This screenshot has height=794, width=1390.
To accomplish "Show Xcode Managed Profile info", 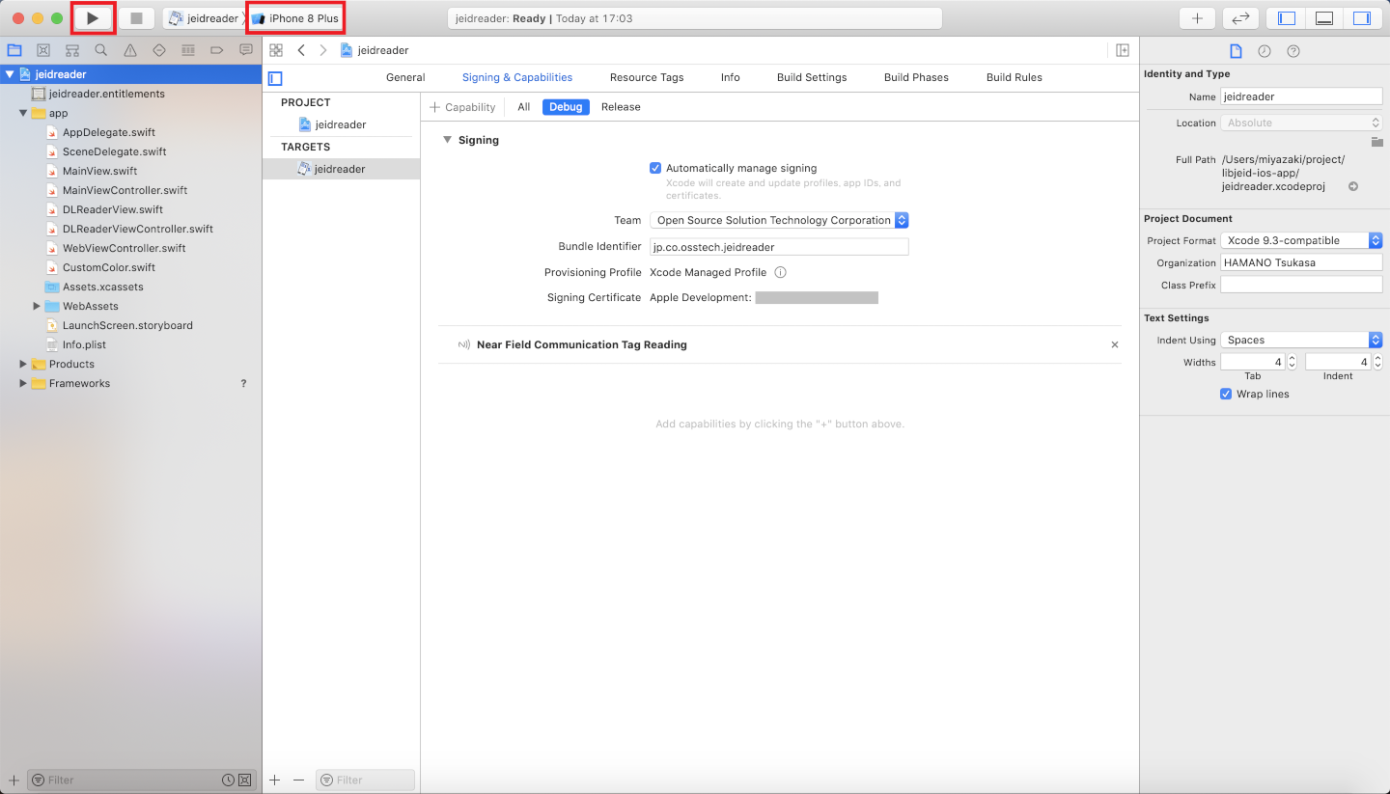I will (780, 272).
